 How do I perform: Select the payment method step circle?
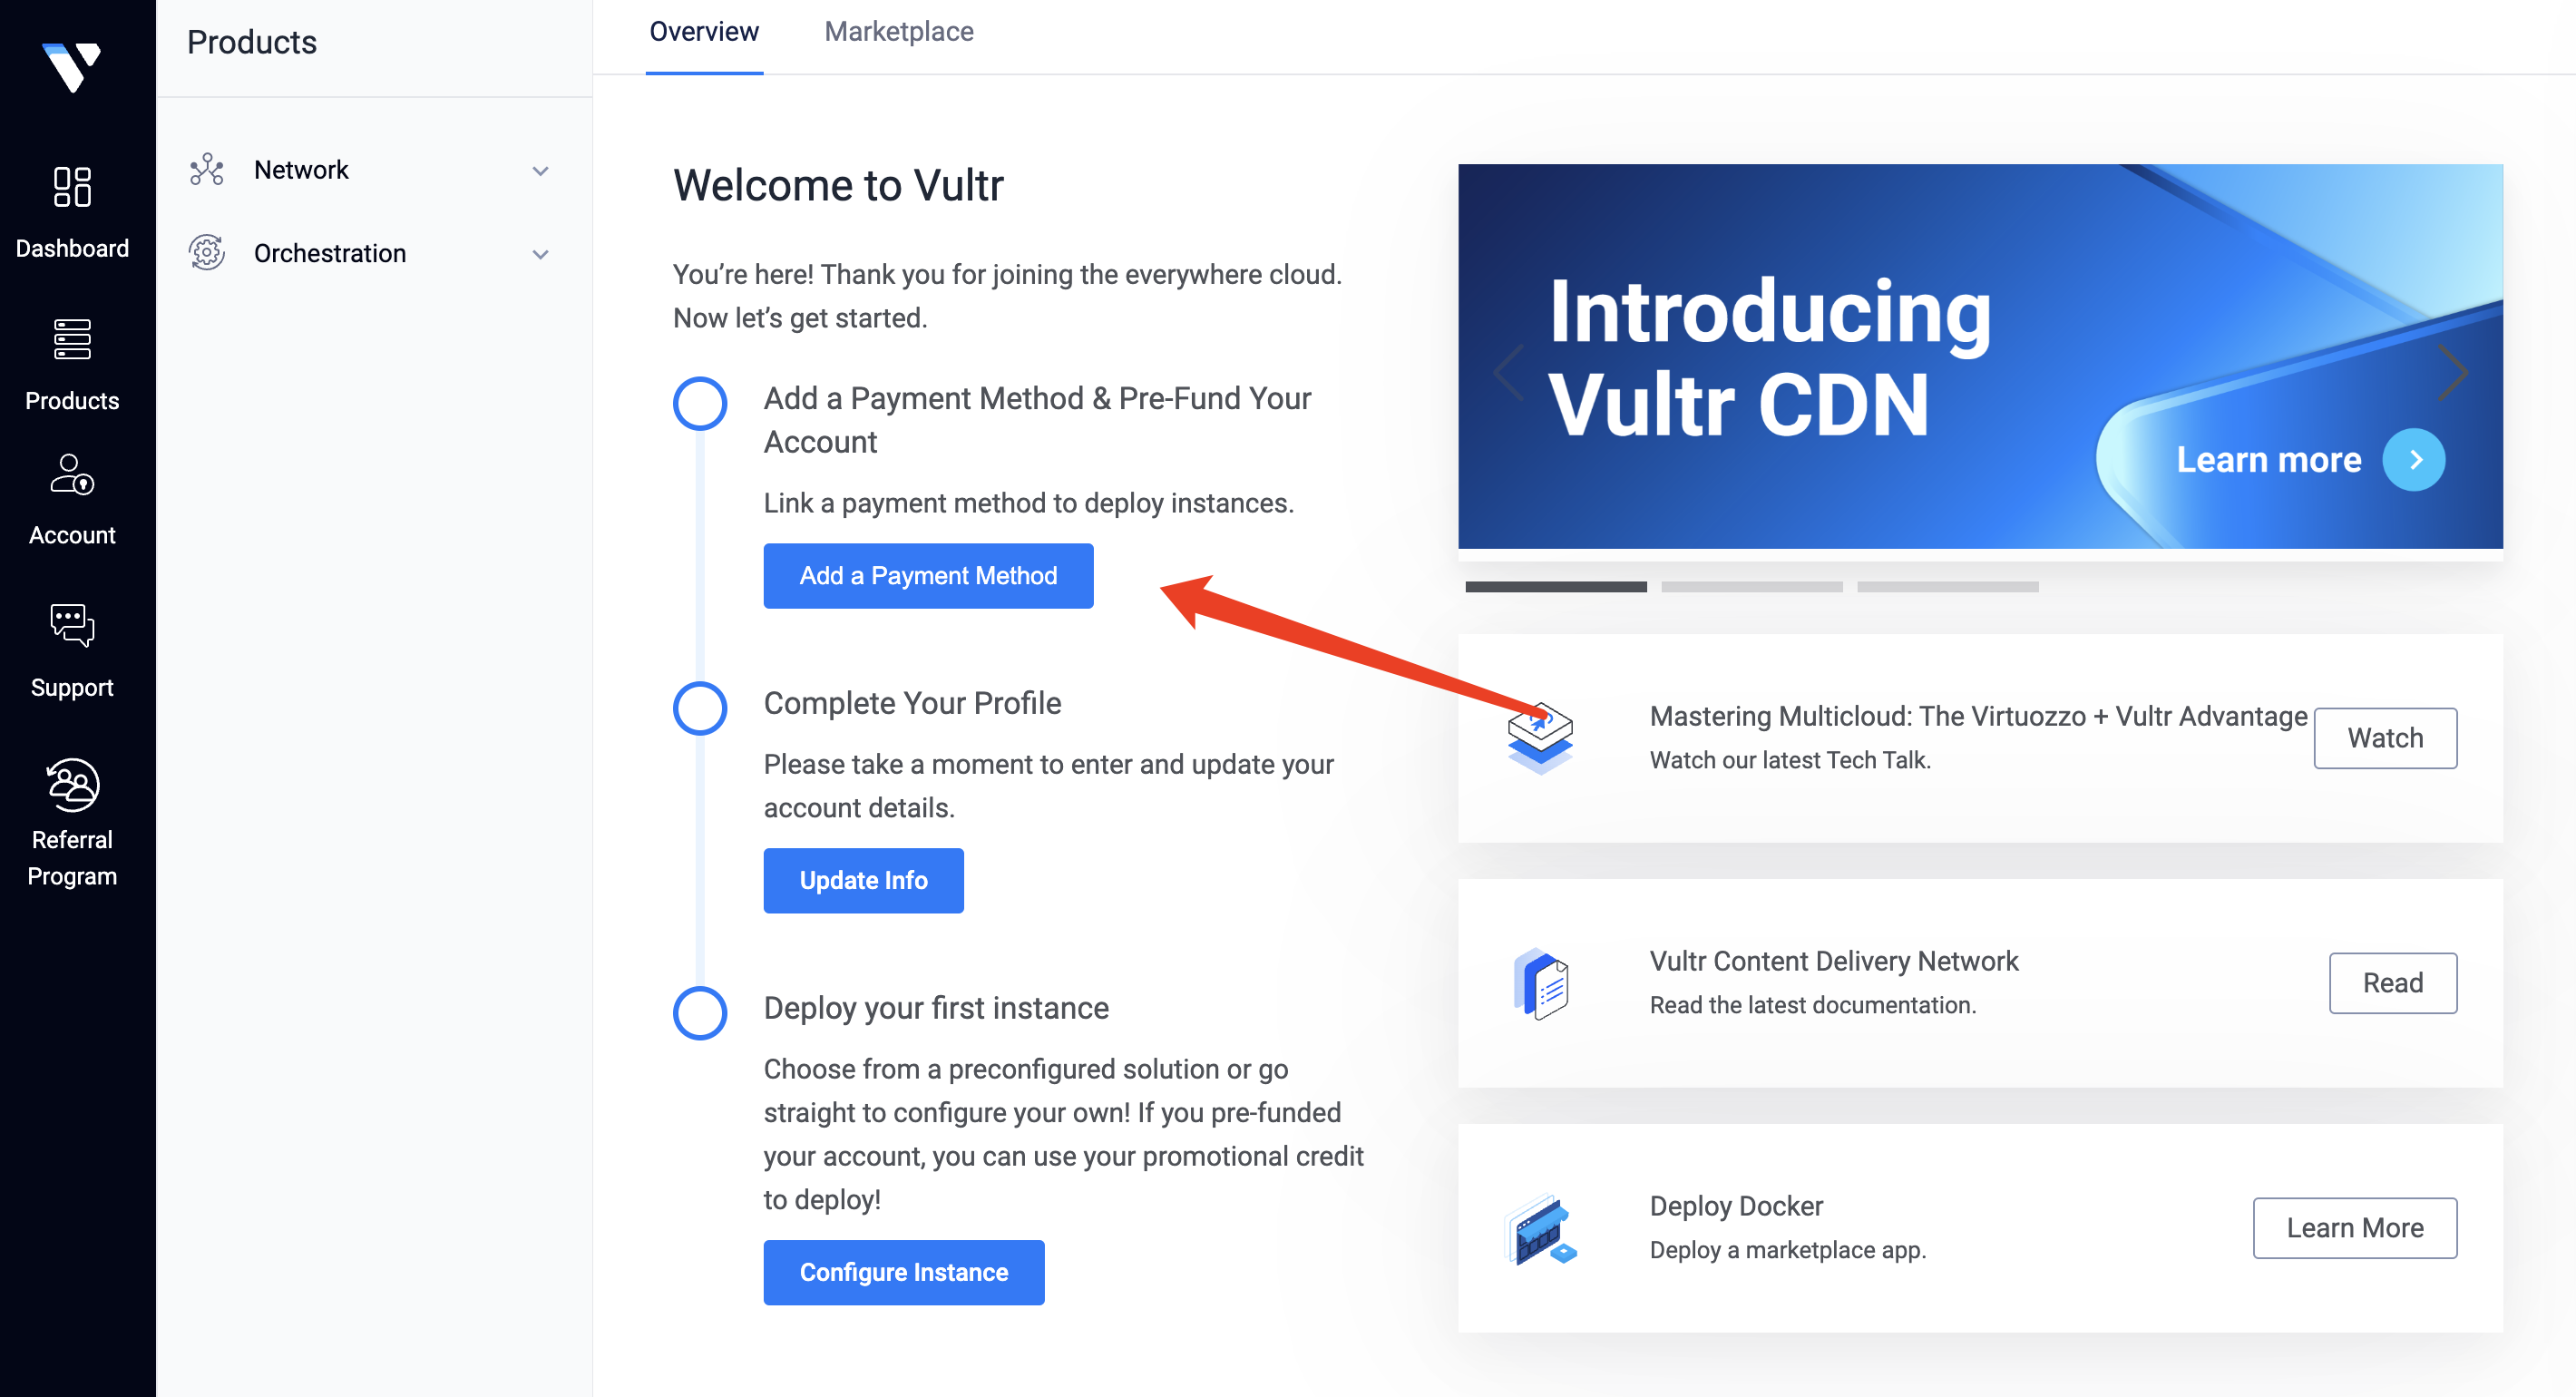[700, 404]
